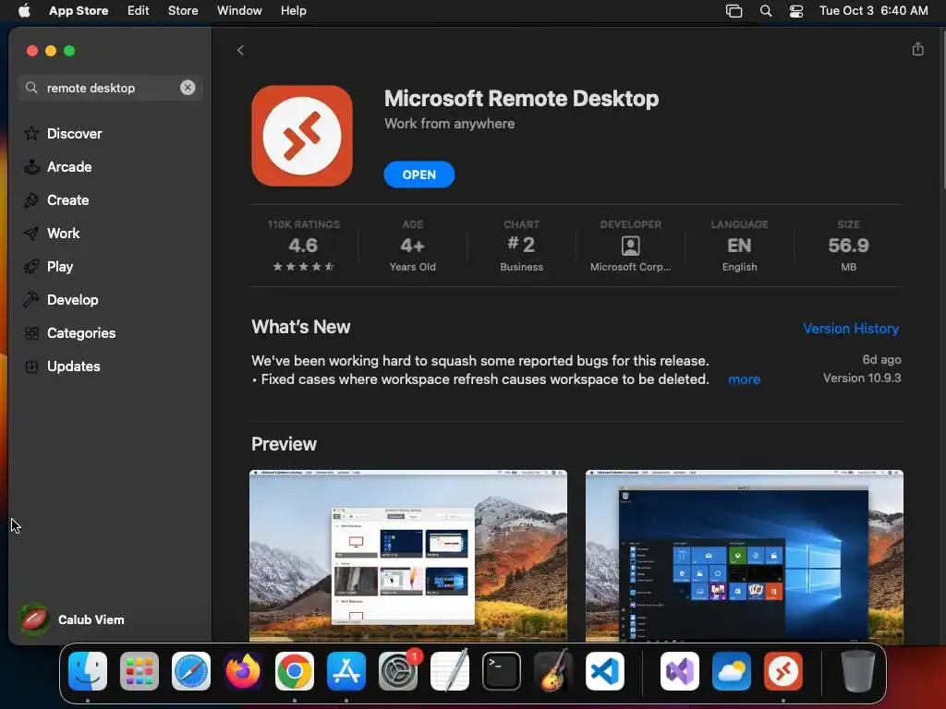
Task: Click the 4+ Years Old age rating
Action: 413,246
